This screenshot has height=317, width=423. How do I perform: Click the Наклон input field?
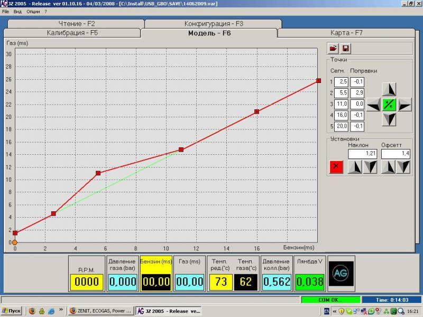coord(362,154)
